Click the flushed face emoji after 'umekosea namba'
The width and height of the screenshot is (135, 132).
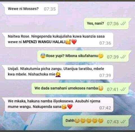(101, 88)
